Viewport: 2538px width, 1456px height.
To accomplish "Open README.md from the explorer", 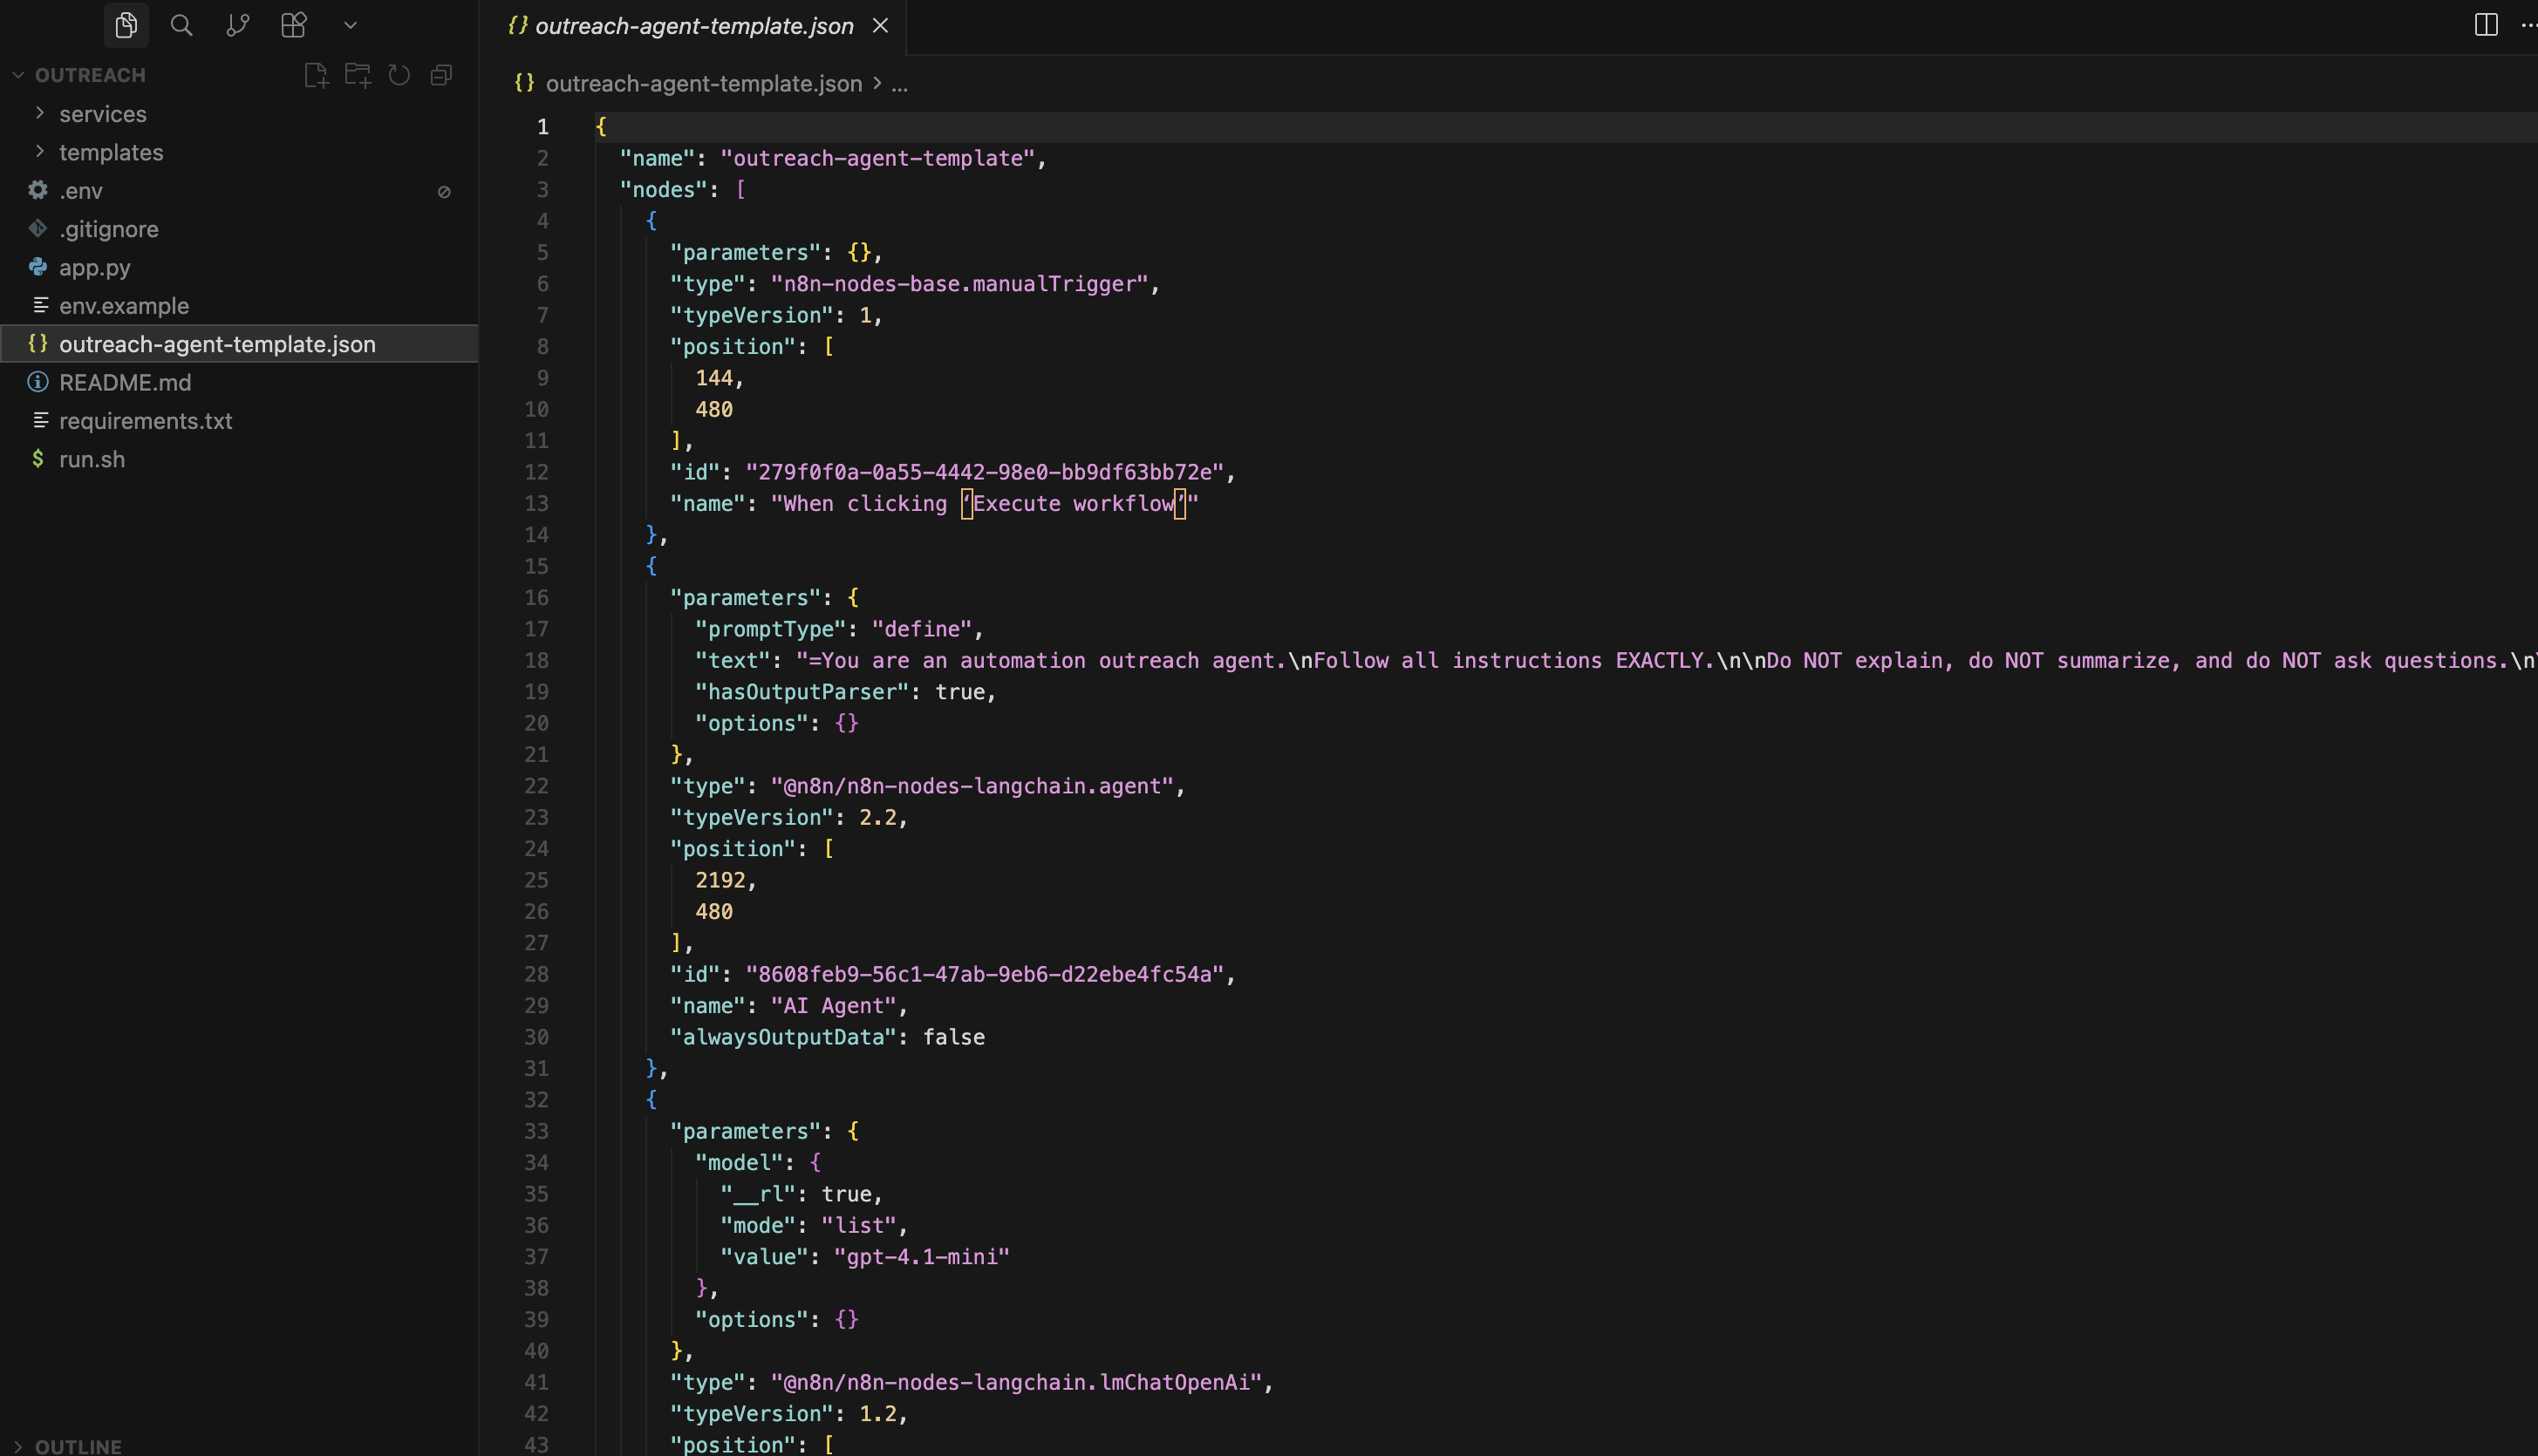I will (124, 382).
